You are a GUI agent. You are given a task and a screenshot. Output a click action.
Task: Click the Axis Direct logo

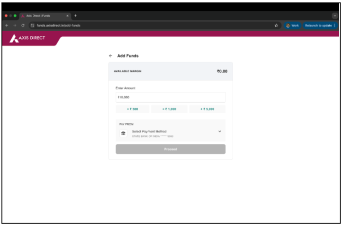[27, 38]
